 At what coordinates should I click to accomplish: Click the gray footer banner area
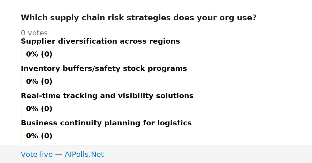(156, 154)
